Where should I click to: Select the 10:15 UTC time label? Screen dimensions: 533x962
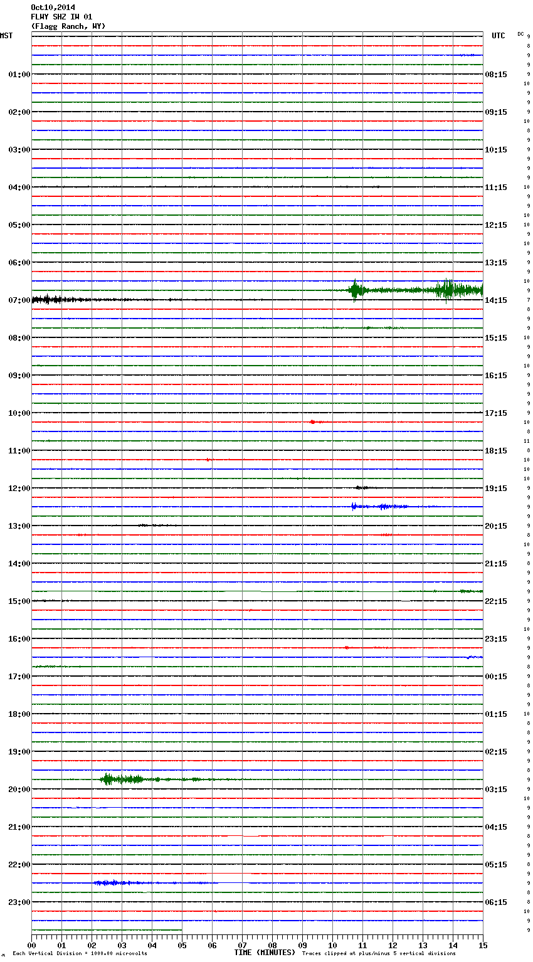pos(496,150)
